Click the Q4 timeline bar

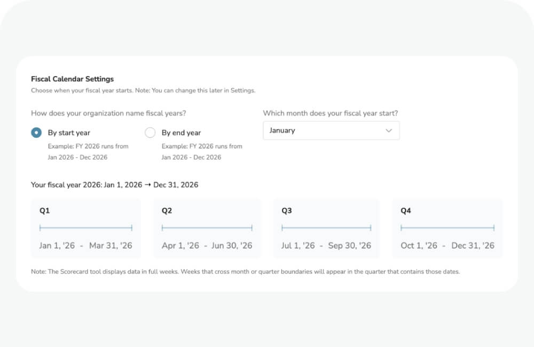(x=447, y=227)
